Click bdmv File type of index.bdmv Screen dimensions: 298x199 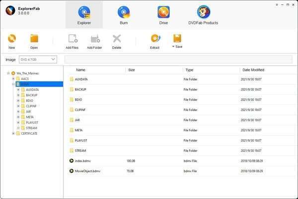pyautogui.click(x=190, y=161)
